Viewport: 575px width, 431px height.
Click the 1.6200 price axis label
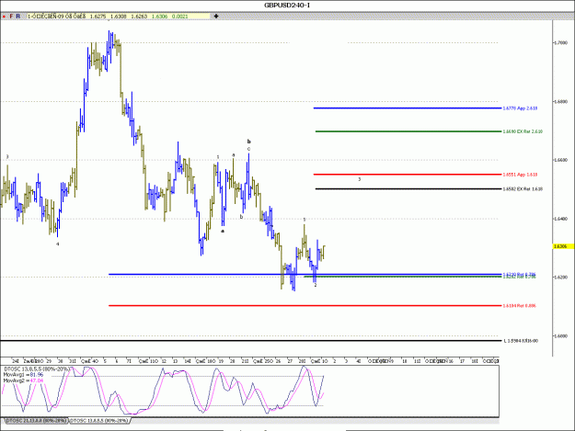560,278
